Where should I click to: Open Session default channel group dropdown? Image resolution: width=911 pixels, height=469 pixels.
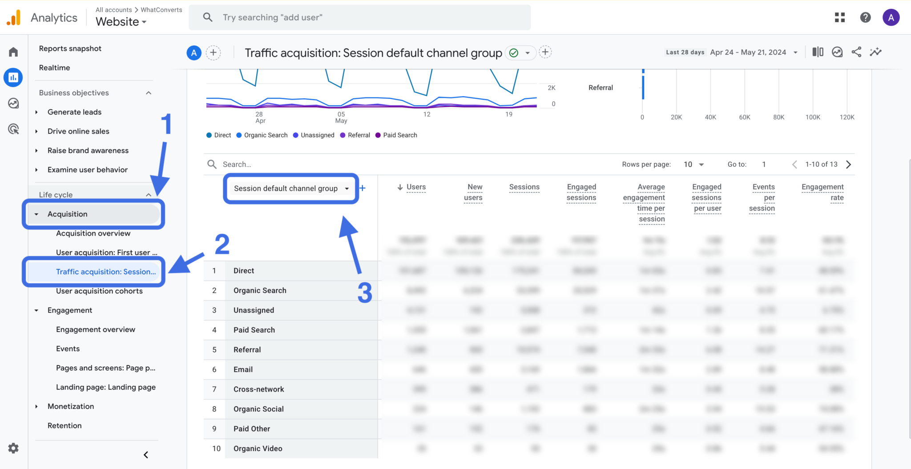tap(291, 188)
